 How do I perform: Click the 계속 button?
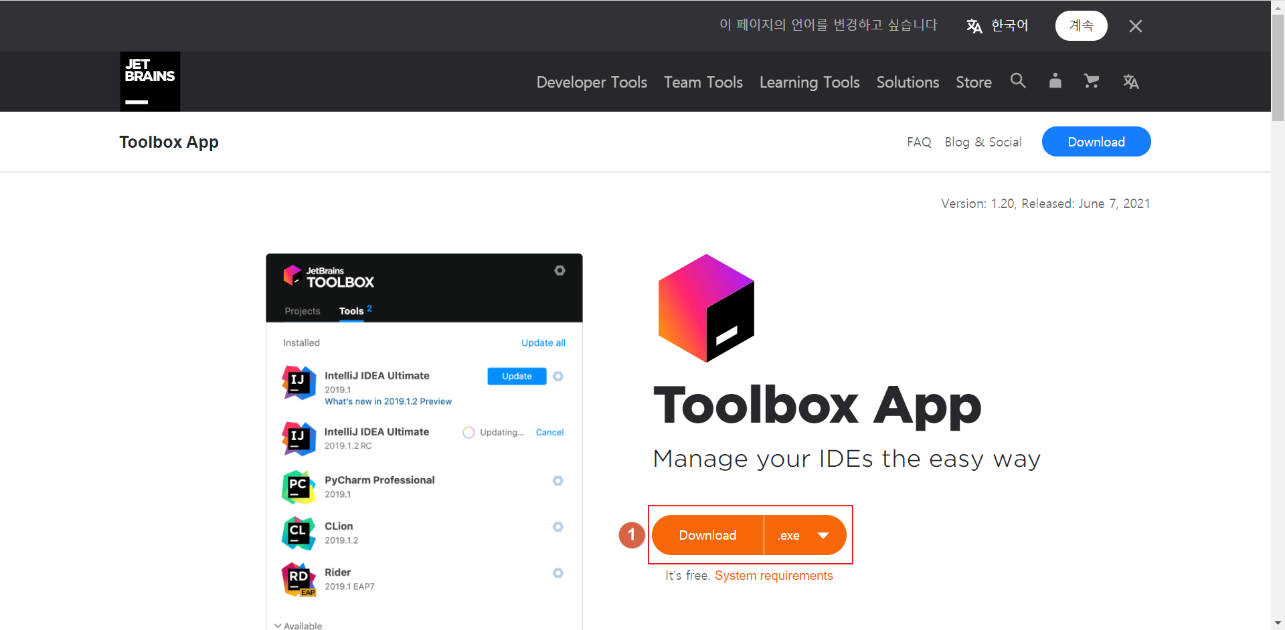[1082, 25]
